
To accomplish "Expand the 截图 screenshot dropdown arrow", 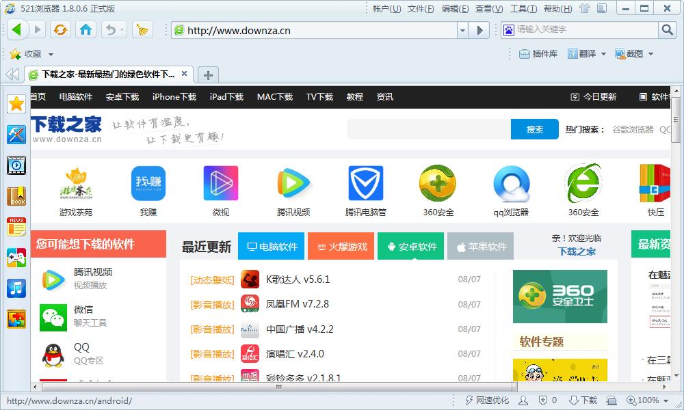I will [650, 54].
